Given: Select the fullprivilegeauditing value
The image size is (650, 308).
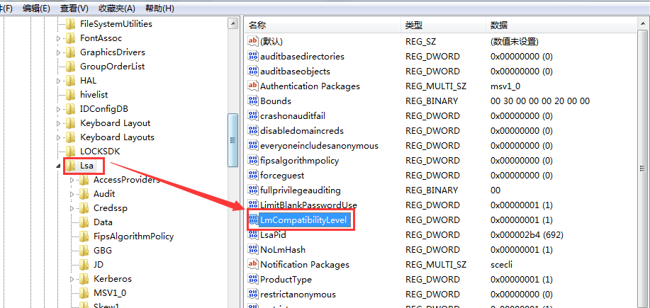Looking at the screenshot, I should coord(300,190).
